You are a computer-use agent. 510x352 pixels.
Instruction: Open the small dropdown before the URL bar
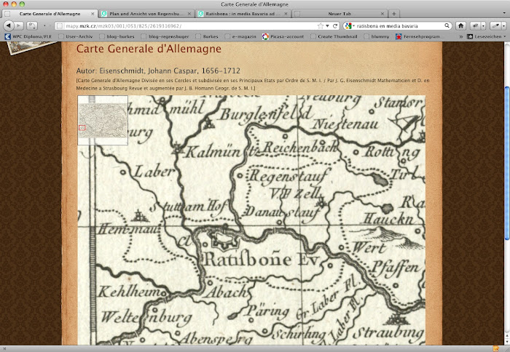tap(44, 25)
